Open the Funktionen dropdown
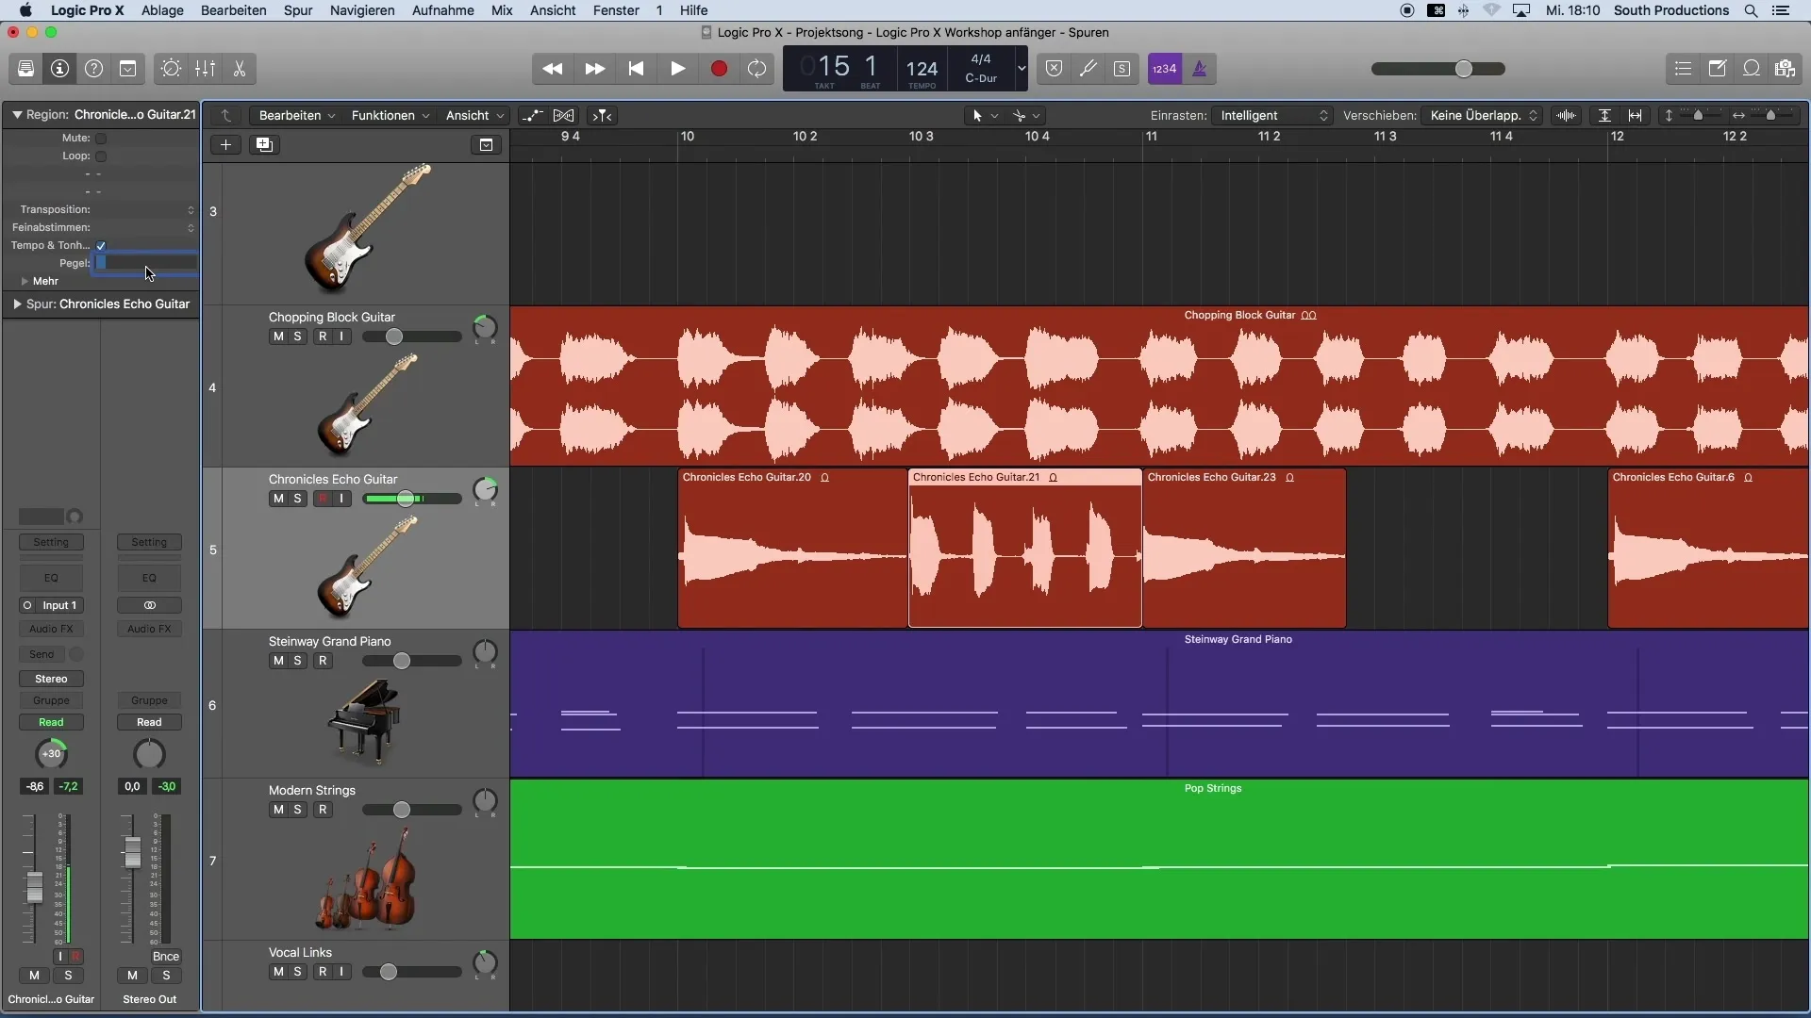Image resolution: width=1811 pixels, height=1018 pixels. pyautogui.click(x=390, y=115)
